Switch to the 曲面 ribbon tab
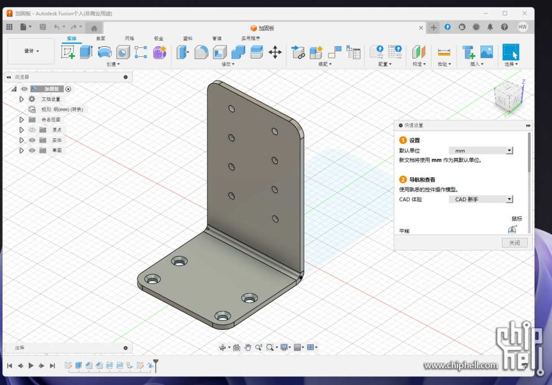This screenshot has height=385, width=552. (101, 38)
